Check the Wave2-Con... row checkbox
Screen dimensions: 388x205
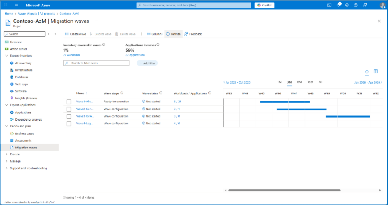pyautogui.click(x=69, y=109)
